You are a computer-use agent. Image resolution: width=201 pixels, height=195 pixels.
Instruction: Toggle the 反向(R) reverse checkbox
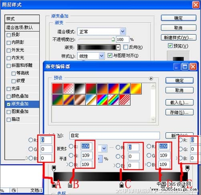click(x=125, y=47)
